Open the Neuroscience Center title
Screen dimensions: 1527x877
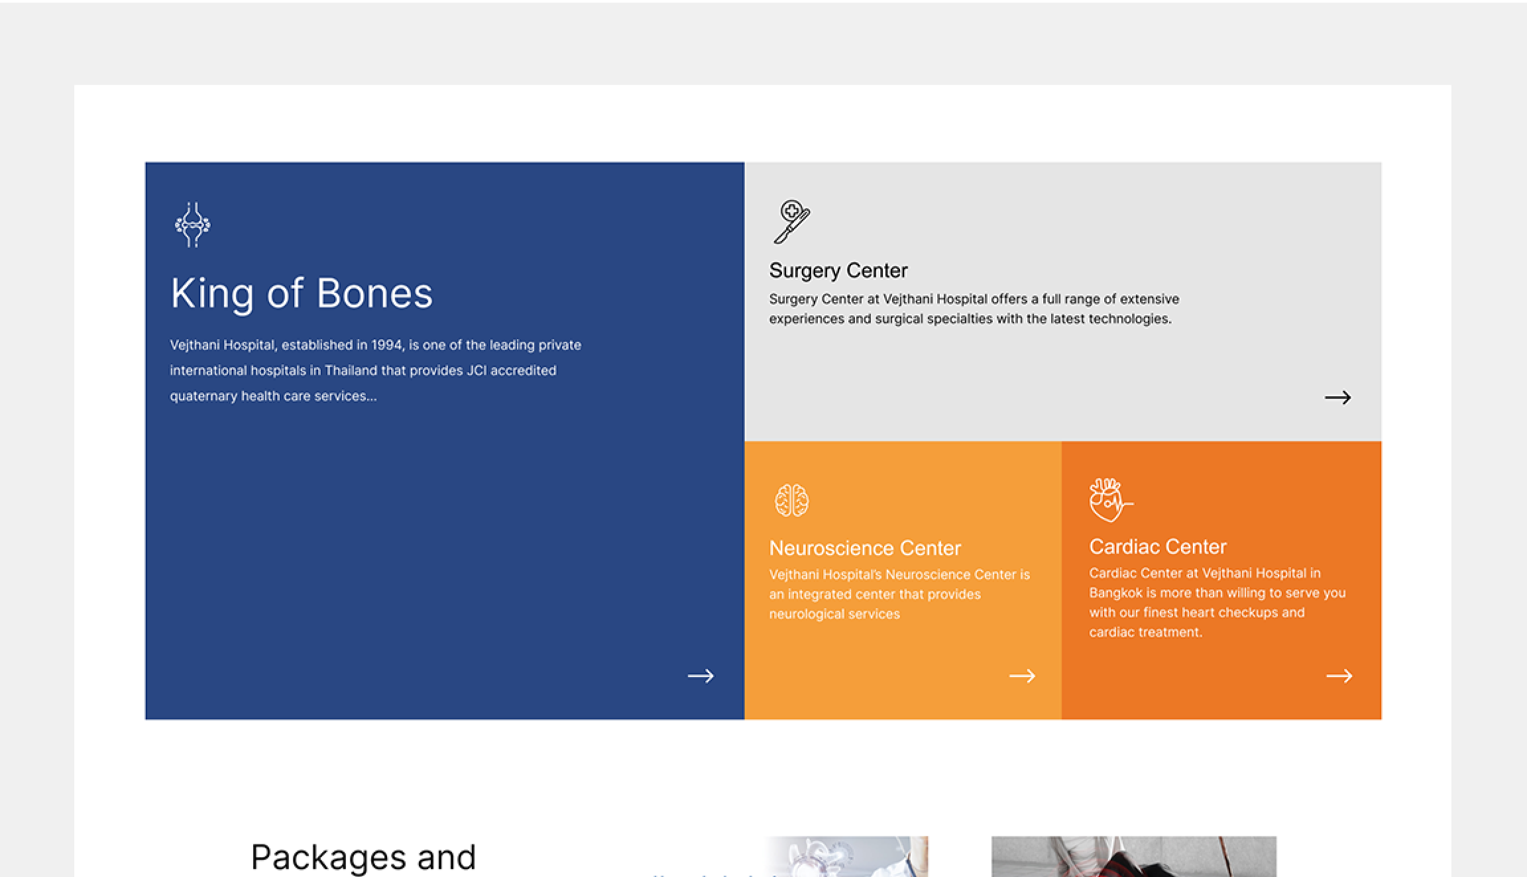tap(864, 548)
